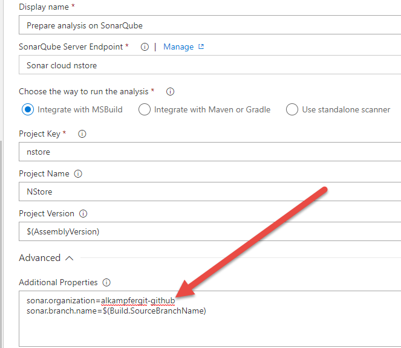
Task: Choose Use standalone scanner radio option
Action: pos(292,109)
